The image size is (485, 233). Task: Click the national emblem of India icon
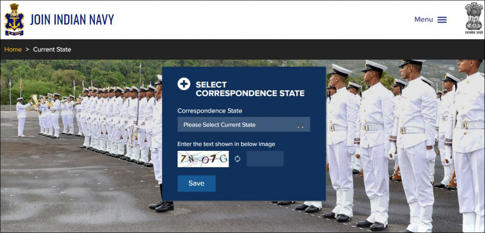point(473,16)
